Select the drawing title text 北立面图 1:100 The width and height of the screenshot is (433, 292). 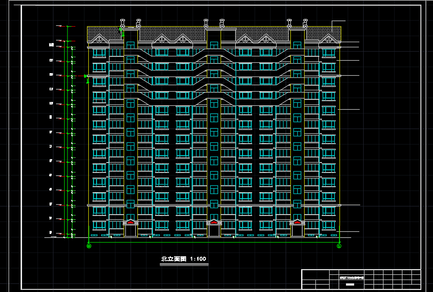[184, 259]
